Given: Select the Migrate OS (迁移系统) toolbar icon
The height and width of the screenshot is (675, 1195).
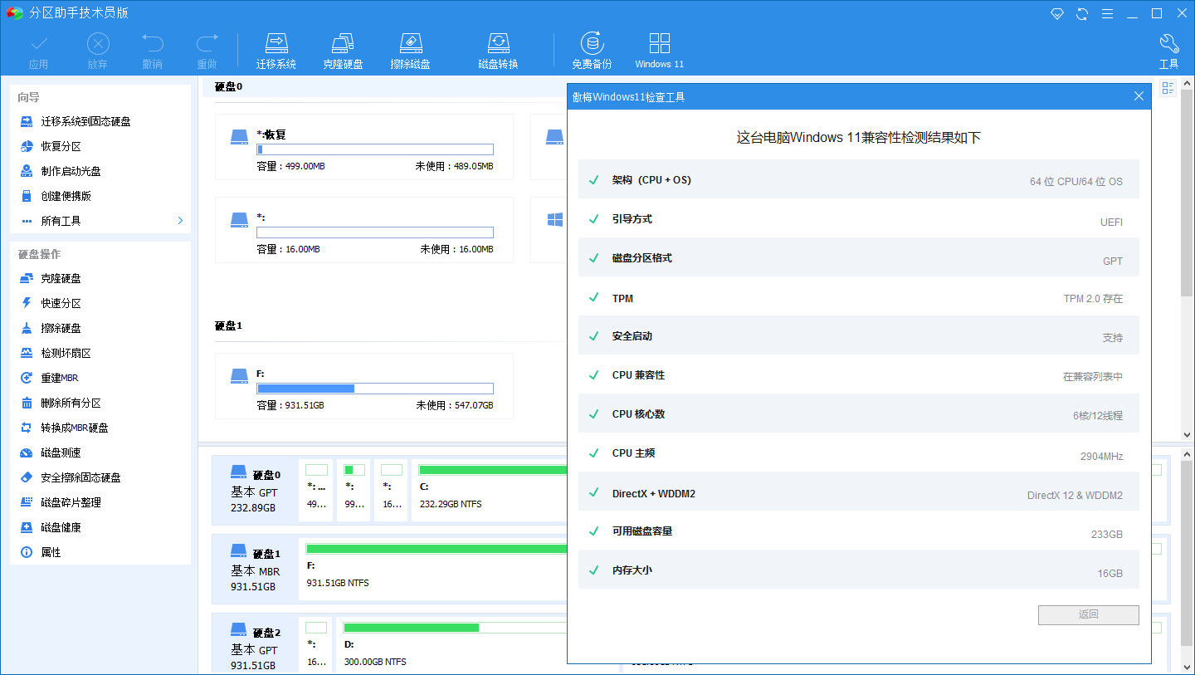Looking at the screenshot, I should (x=276, y=48).
